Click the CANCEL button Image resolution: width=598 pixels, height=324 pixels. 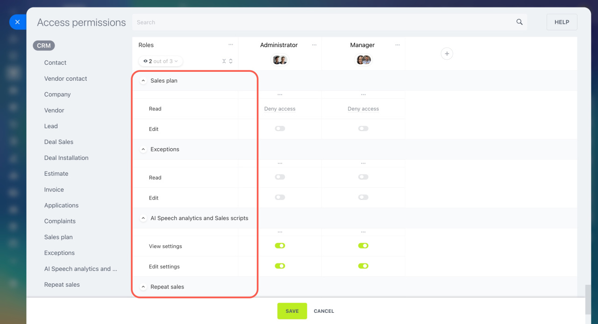[x=324, y=311]
